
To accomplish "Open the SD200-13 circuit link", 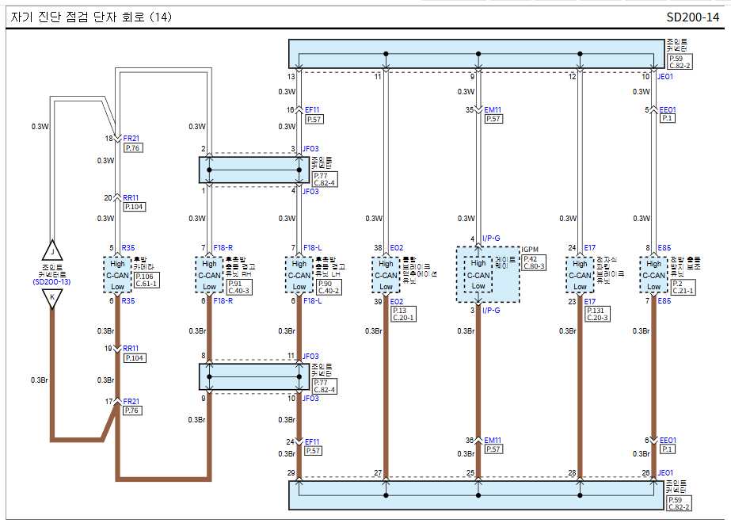I will tap(51, 281).
